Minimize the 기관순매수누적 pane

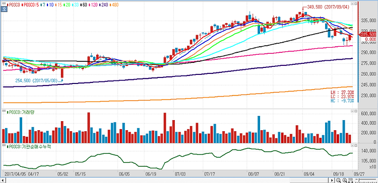[x=352, y=146]
